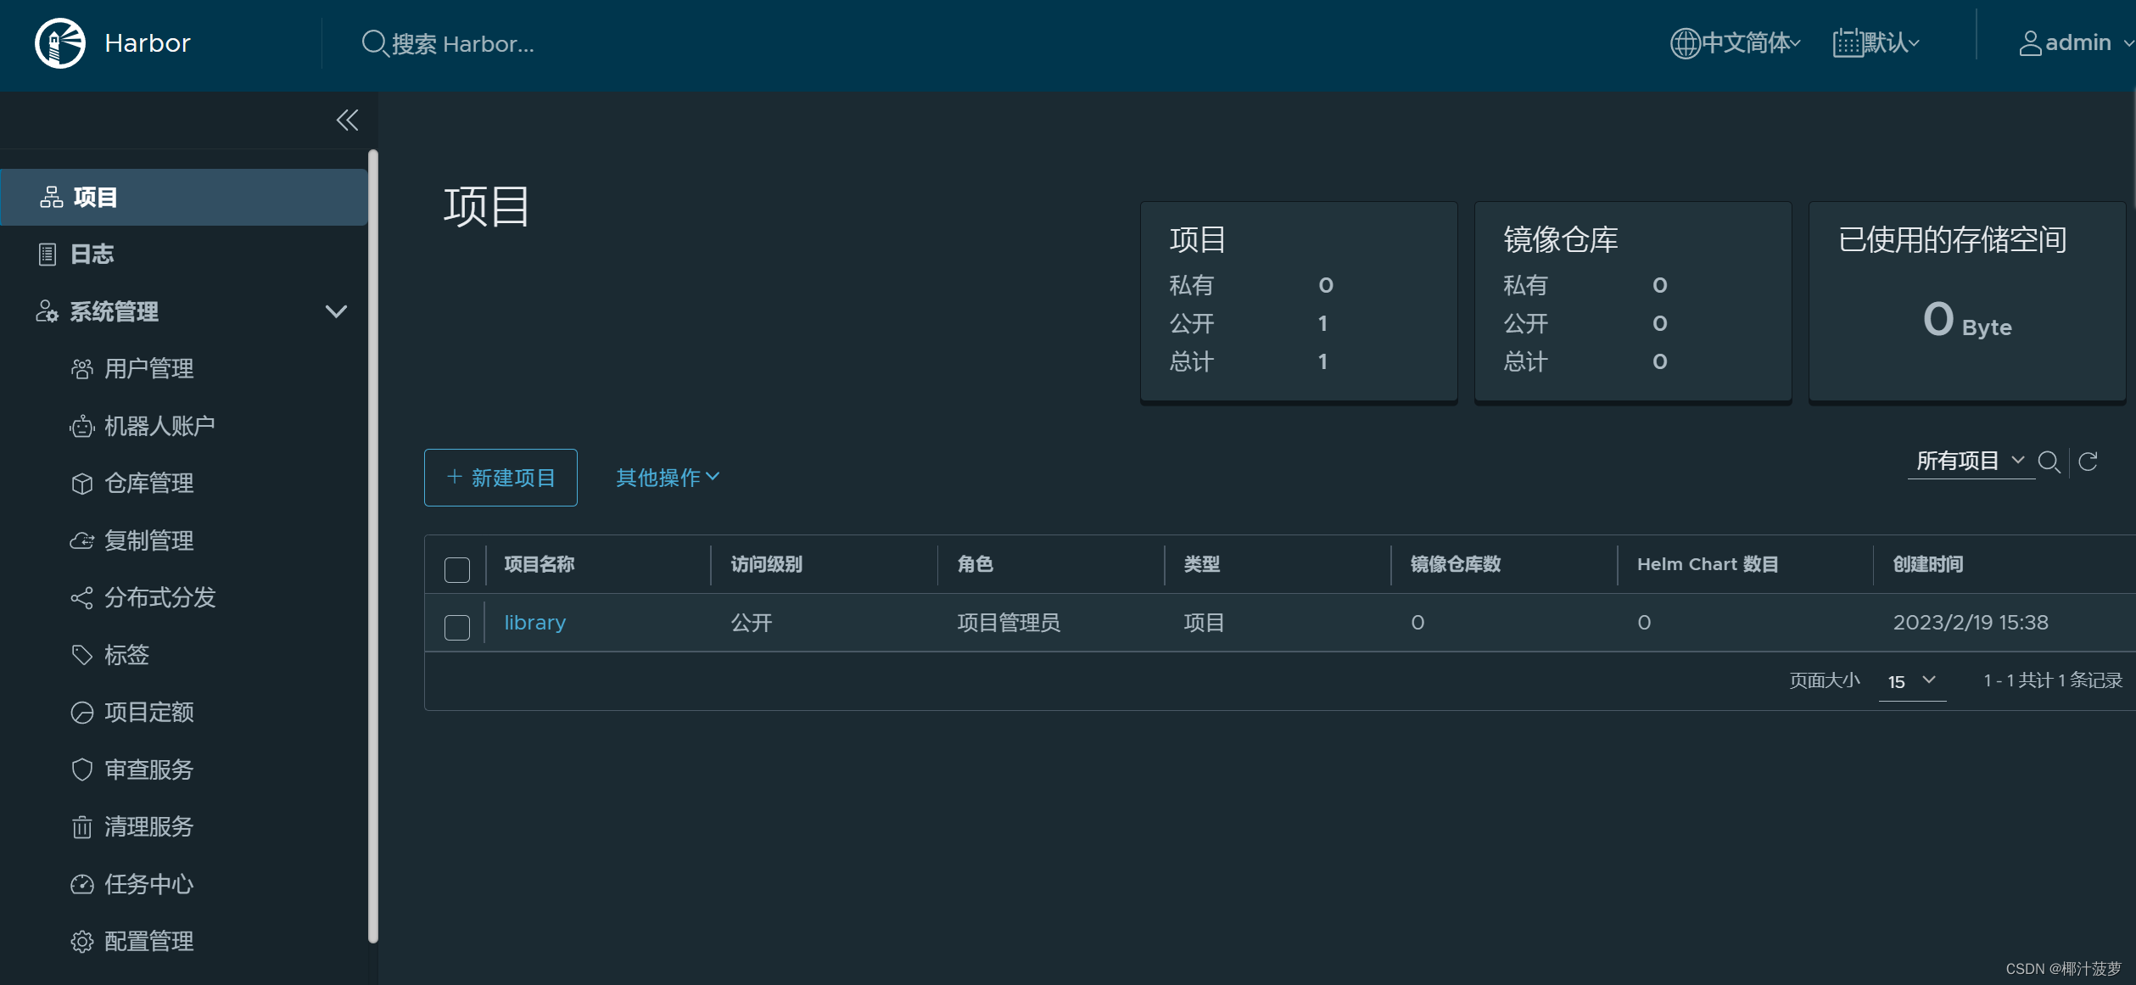
Task: Click the 用户管理 users icon
Action: tap(81, 369)
